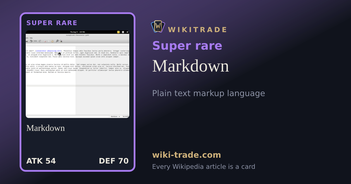The width and height of the screenshot is (351, 184).
Task: Click the WikiTrade card logo icon
Action: (x=158, y=26)
